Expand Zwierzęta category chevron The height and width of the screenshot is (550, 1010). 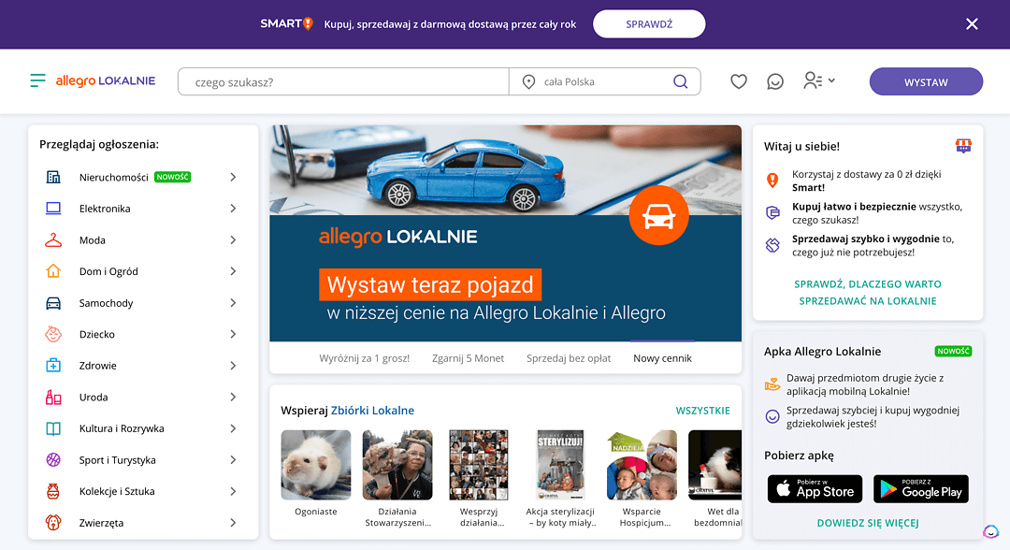coord(233,522)
